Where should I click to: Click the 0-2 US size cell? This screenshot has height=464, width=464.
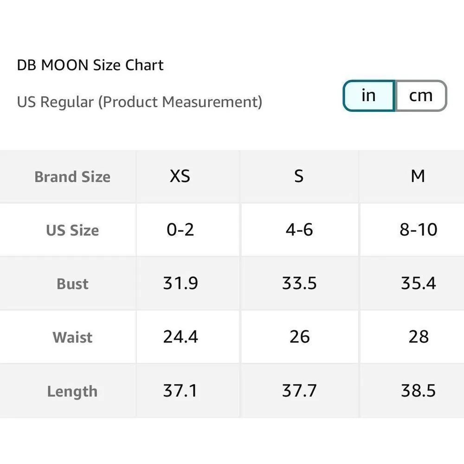[x=180, y=230]
